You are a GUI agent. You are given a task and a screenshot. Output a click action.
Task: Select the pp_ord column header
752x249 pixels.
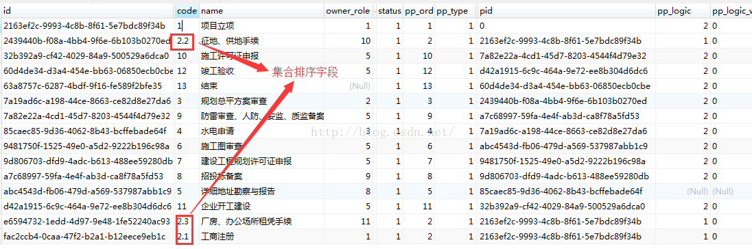point(419,11)
